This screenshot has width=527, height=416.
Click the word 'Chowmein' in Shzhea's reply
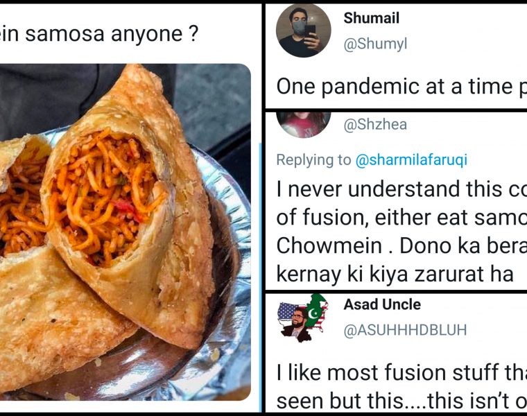pos(329,246)
